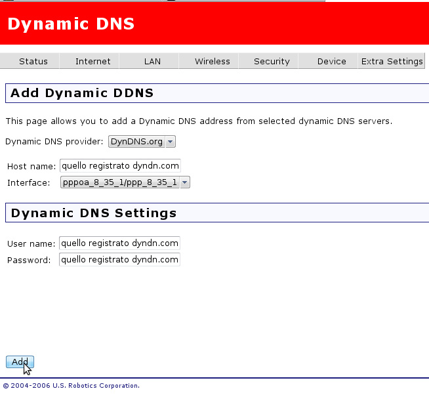
Task: Click the page description paragraph text
Action: [x=199, y=121]
